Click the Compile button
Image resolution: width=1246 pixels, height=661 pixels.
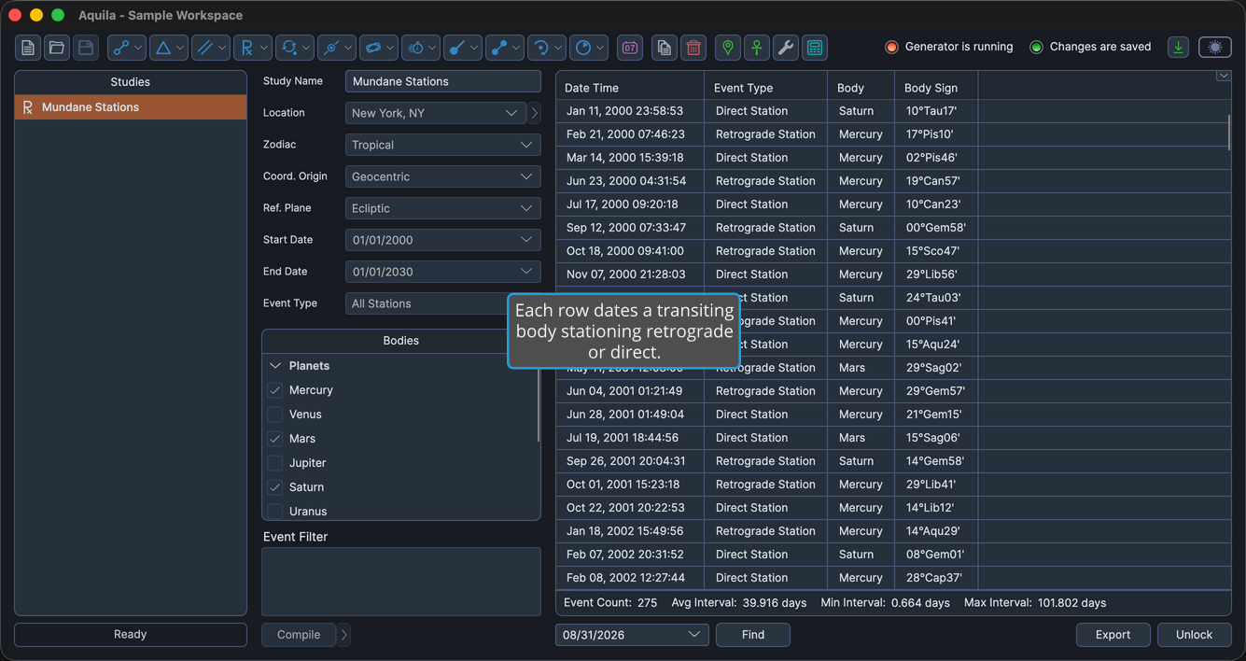coord(299,635)
